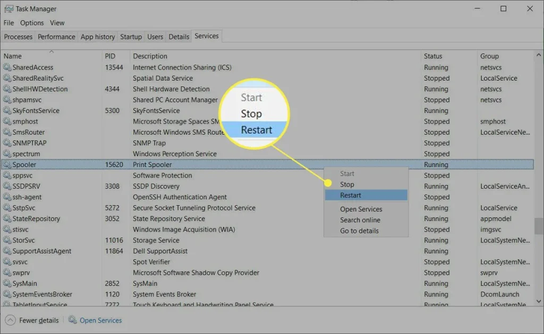The image size is (544, 334).
Task: Click the SkyFontsService gear icon
Action: point(7,110)
